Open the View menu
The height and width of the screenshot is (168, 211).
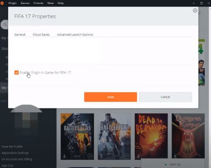tap(50, 3)
